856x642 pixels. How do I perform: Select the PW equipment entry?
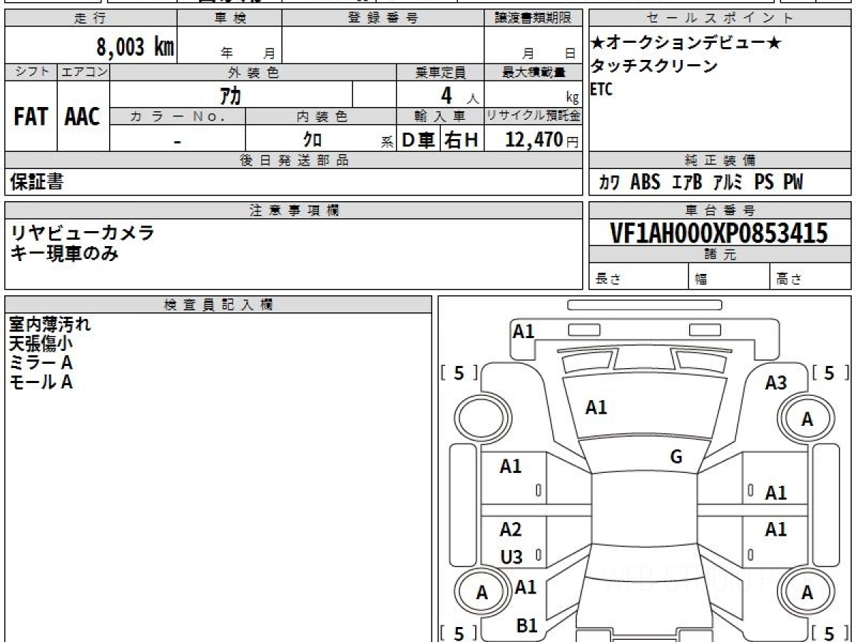793,182
